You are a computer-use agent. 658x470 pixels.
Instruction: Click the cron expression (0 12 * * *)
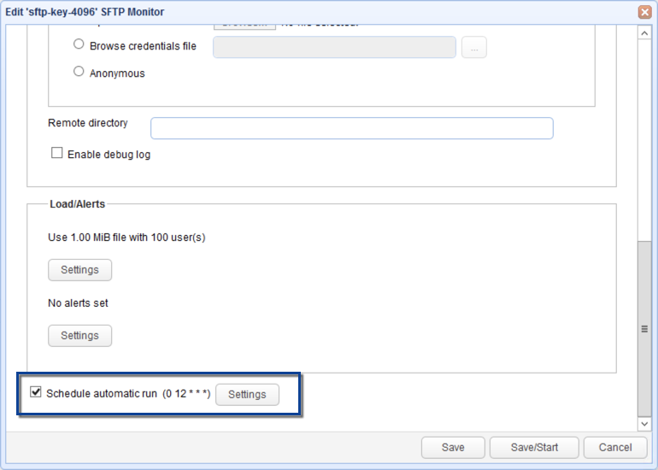186,394
